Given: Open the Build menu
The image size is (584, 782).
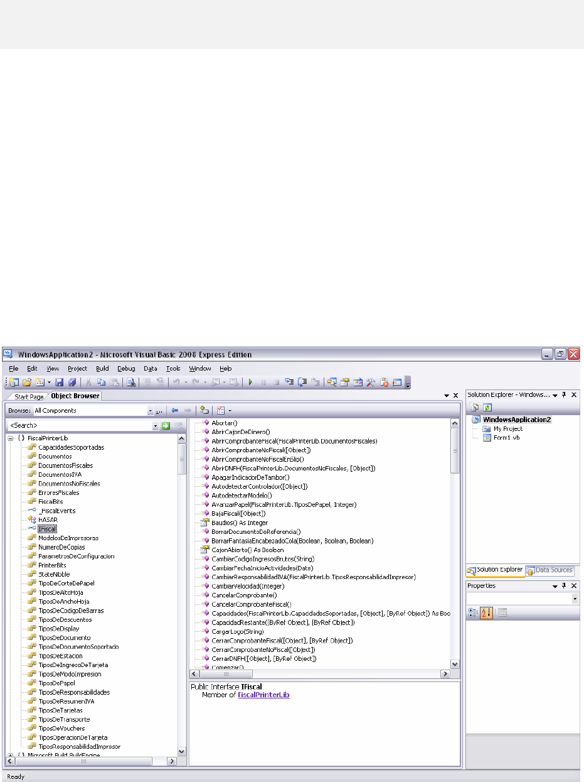Looking at the screenshot, I should point(102,369).
